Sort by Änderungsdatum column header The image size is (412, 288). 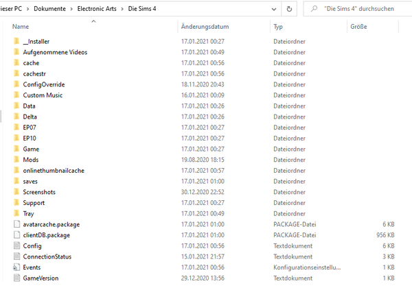pyautogui.click(x=205, y=27)
